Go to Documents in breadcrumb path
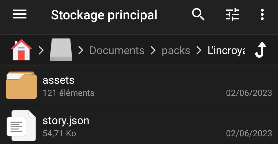The height and width of the screenshot is (144, 278). coord(117,50)
